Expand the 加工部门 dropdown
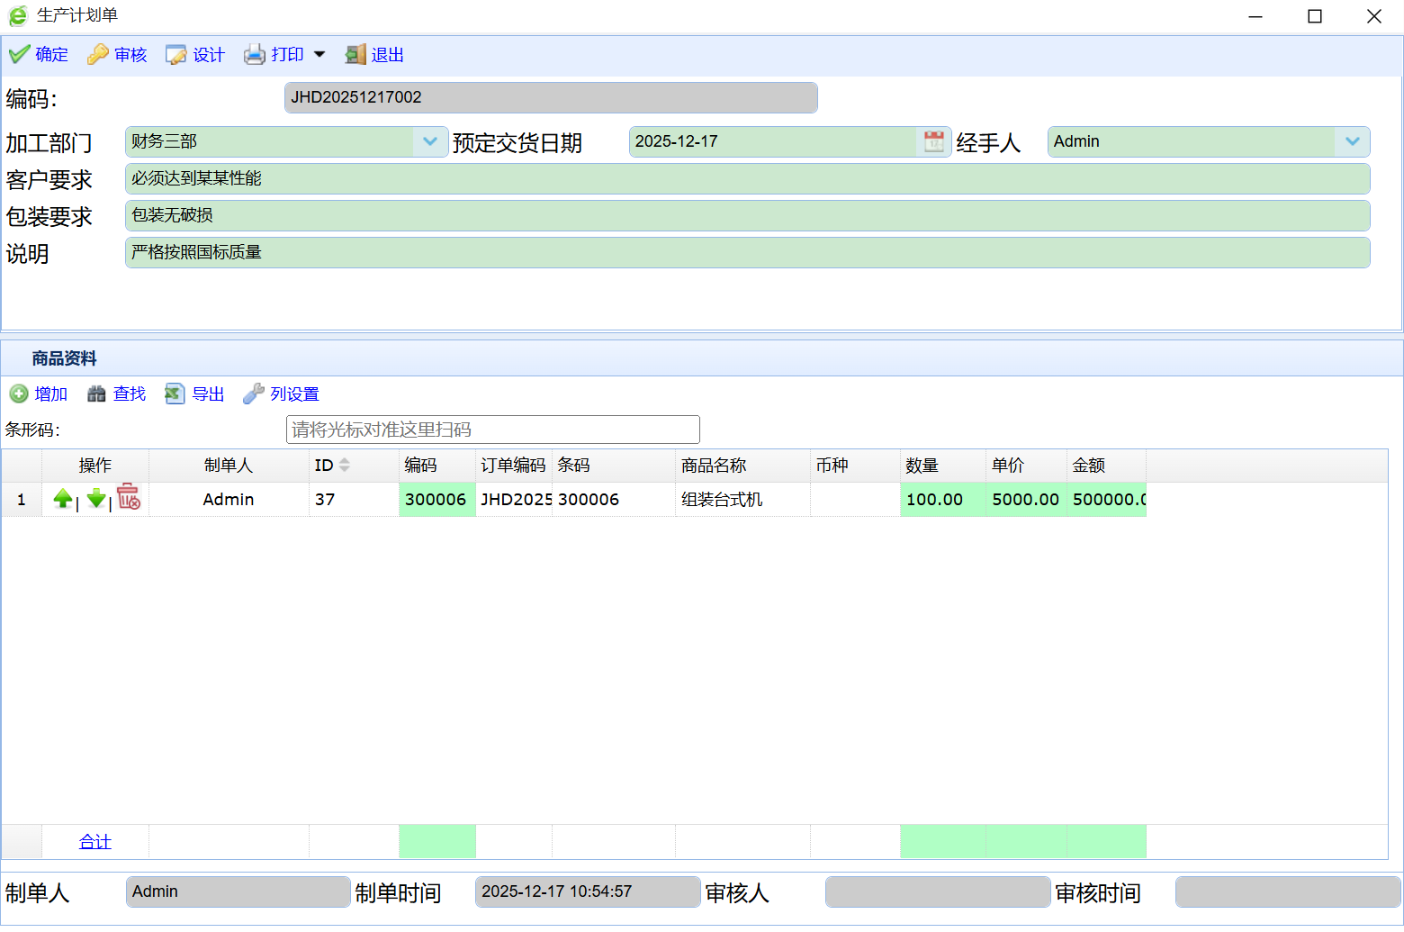 [430, 141]
